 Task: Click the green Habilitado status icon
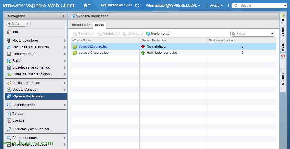[143, 53]
